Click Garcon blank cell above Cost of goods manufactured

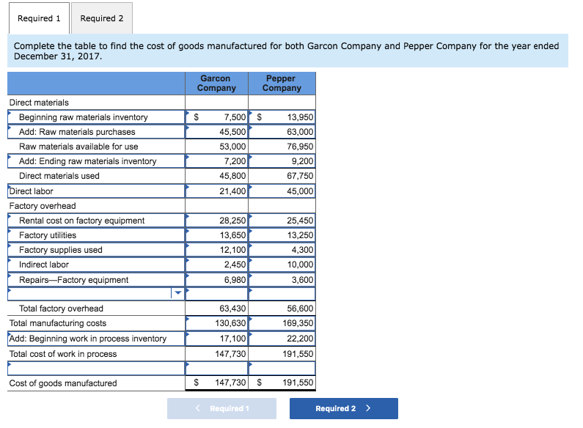pyautogui.click(x=217, y=368)
